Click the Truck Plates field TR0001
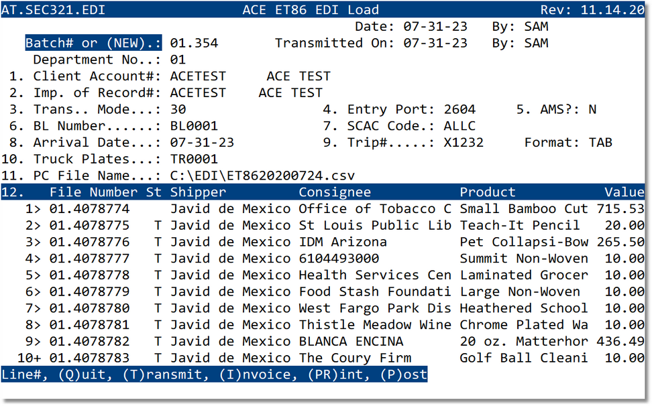 (191, 159)
